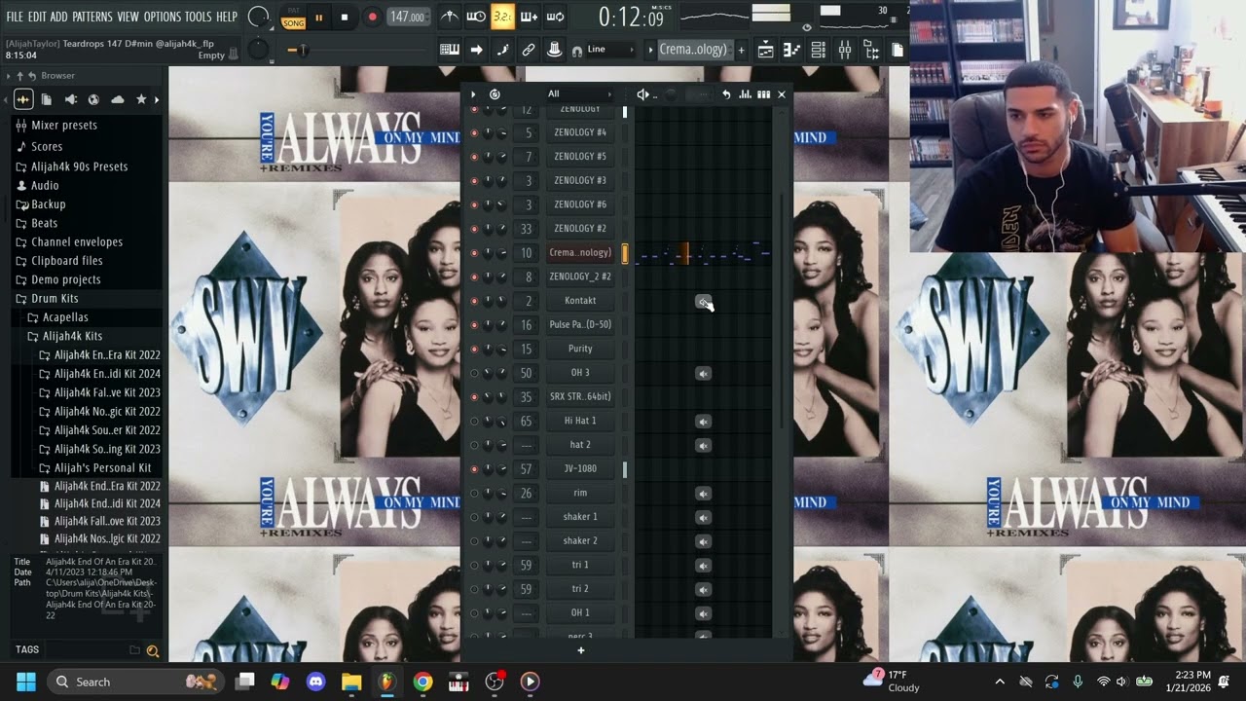Open the FILE menu
1246x701 pixels.
coord(15,17)
